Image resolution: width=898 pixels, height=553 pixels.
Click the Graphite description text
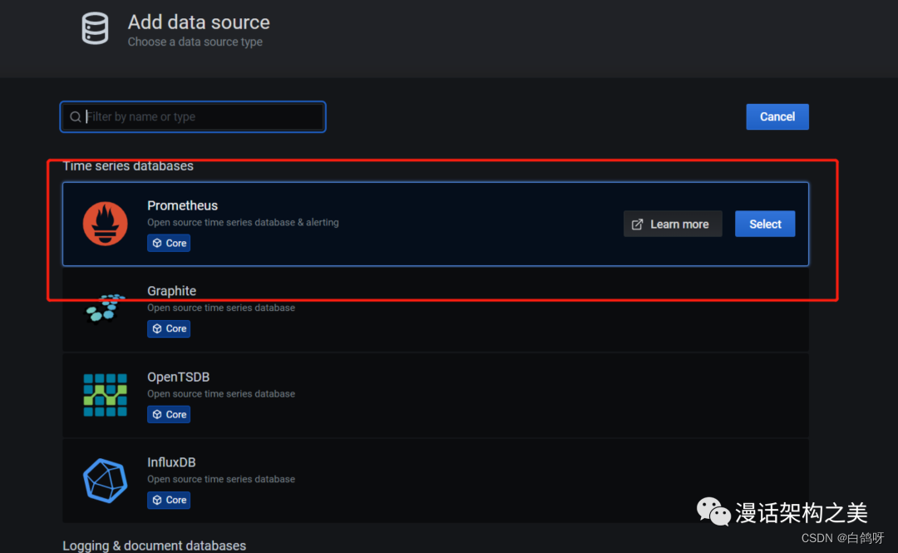pos(221,308)
